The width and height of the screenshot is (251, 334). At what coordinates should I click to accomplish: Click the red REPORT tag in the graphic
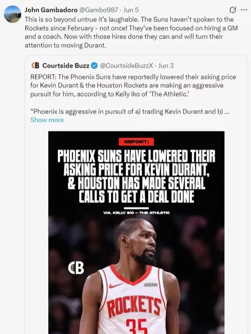[x=136, y=141]
